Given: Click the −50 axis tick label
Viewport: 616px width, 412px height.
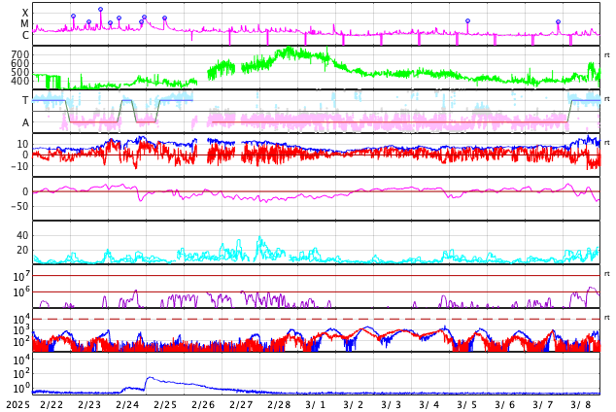Looking at the screenshot, I should click(19, 206).
